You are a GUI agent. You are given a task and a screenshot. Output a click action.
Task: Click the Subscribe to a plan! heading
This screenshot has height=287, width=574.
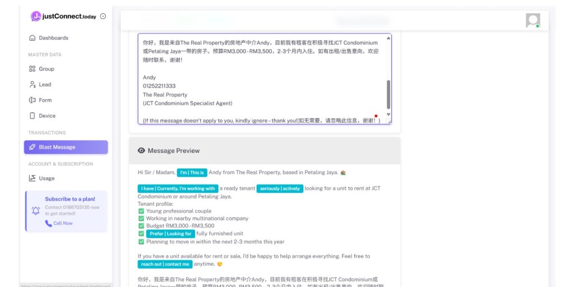[x=70, y=199]
